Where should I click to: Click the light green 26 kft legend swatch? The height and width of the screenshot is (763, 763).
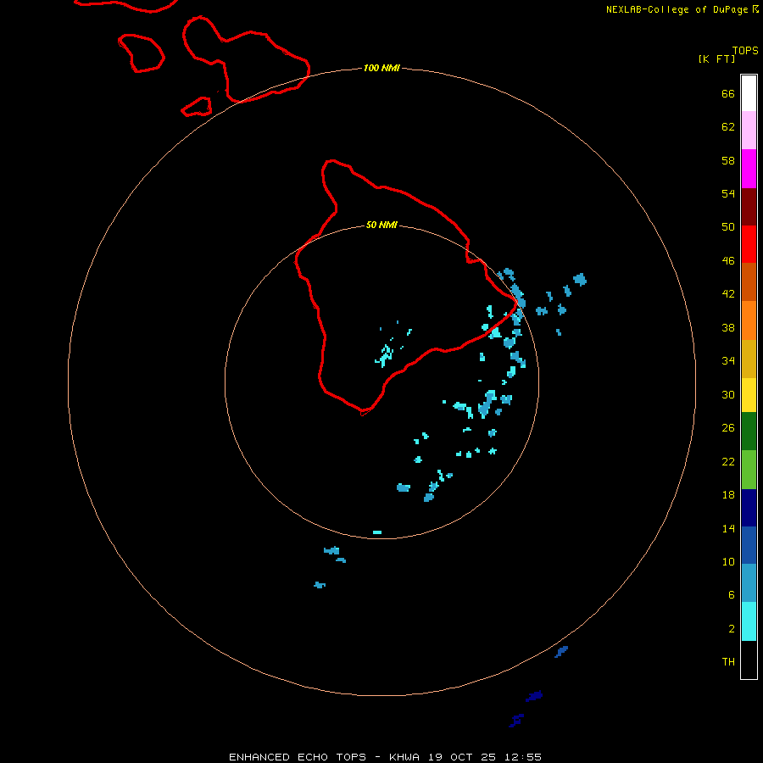[749, 470]
